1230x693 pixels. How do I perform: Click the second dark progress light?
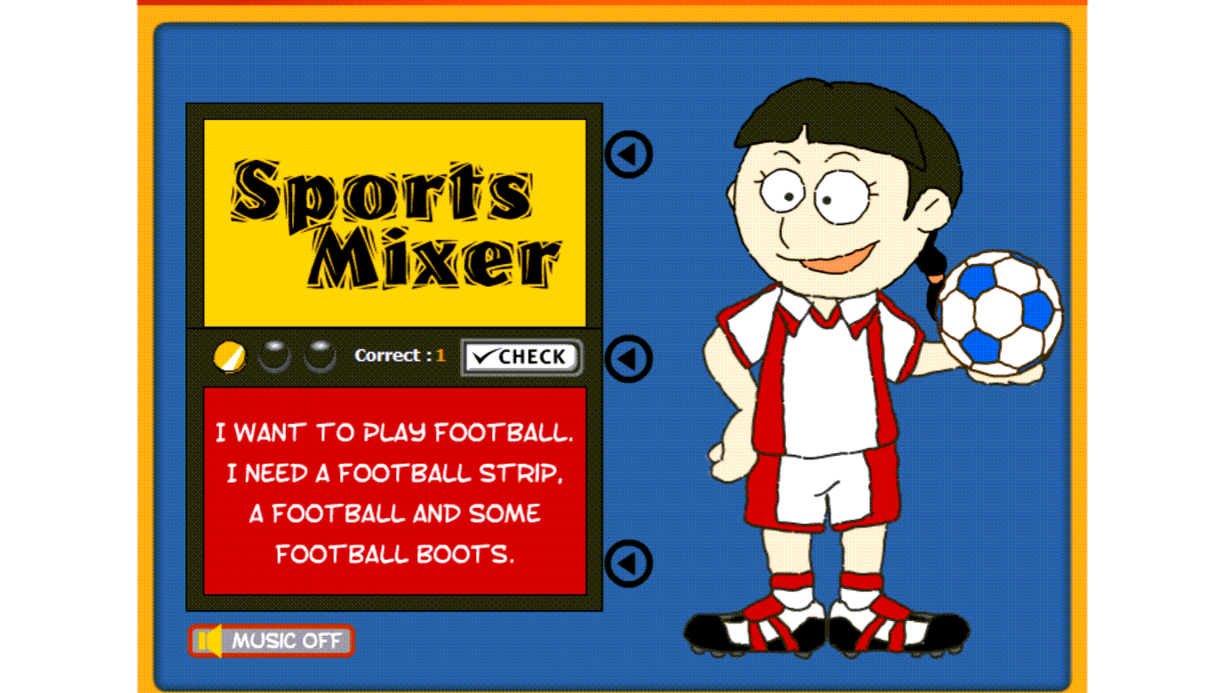coord(274,356)
